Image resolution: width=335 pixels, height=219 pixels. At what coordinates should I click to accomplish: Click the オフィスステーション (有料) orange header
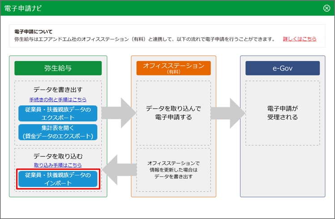173,68
